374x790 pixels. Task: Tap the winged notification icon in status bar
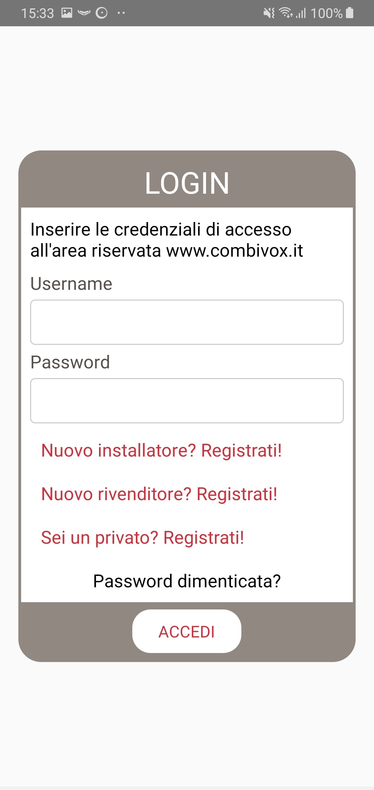tap(84, 13)
